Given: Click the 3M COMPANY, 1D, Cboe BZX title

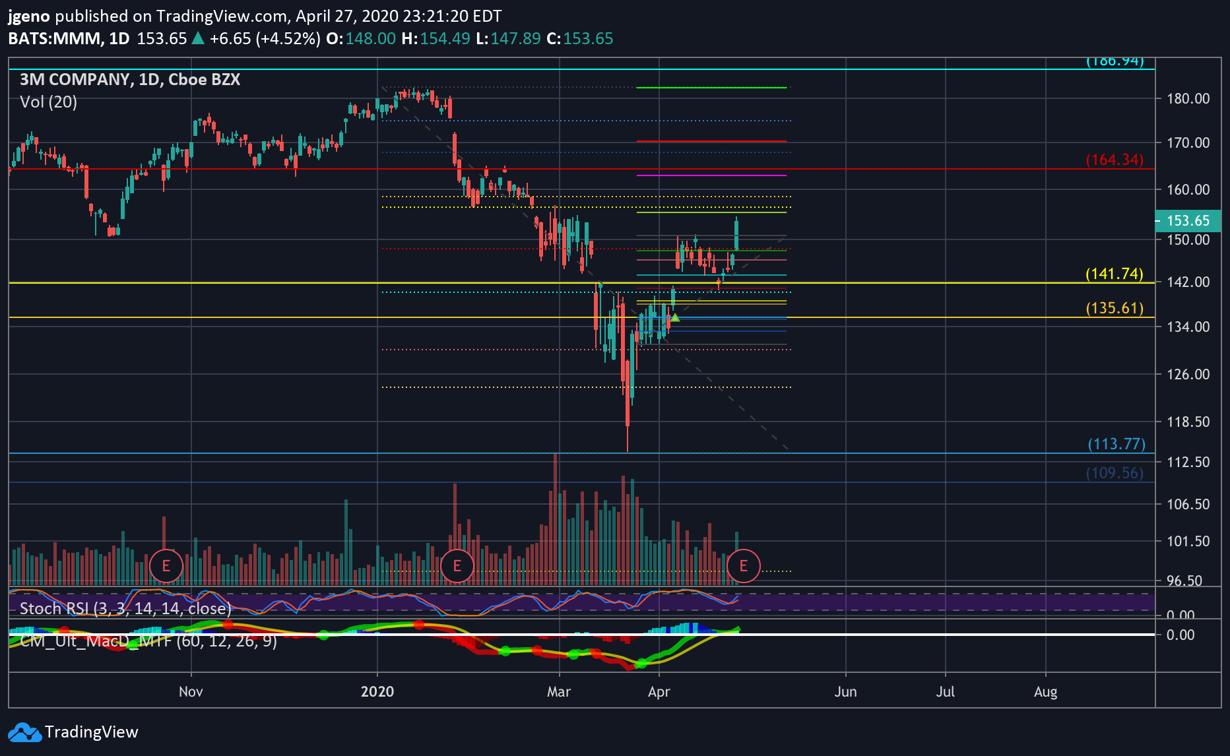Looking at the screenshot, I should coord(130,80).
